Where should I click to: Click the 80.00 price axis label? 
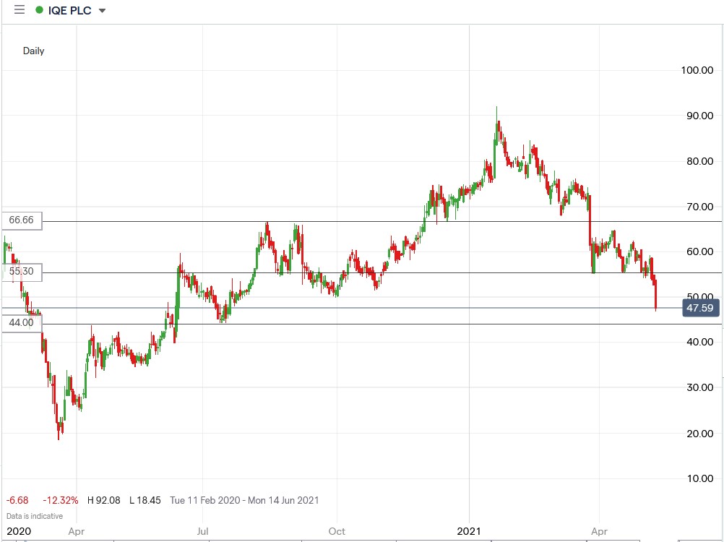coord(700,161)
